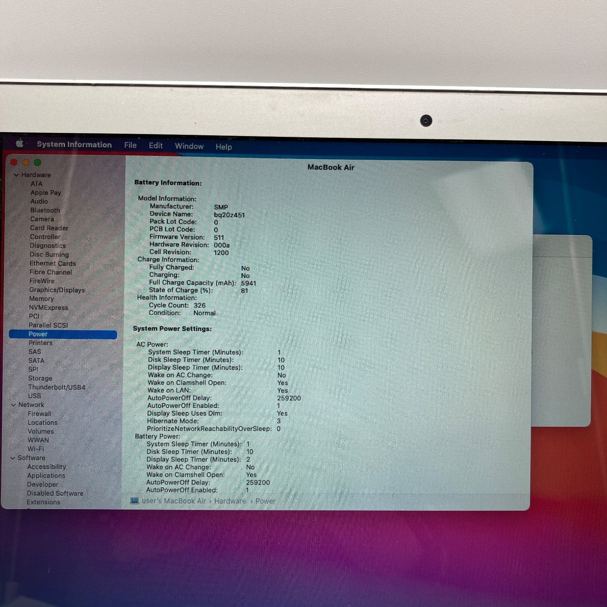
Task: Select Bluetooth in the hardware list
Action: click(45, 210)
